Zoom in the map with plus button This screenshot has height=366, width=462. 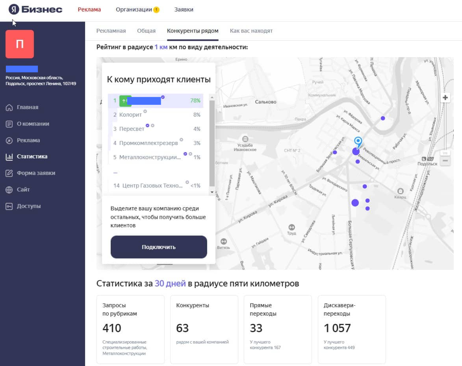click(x=445, y=98)
